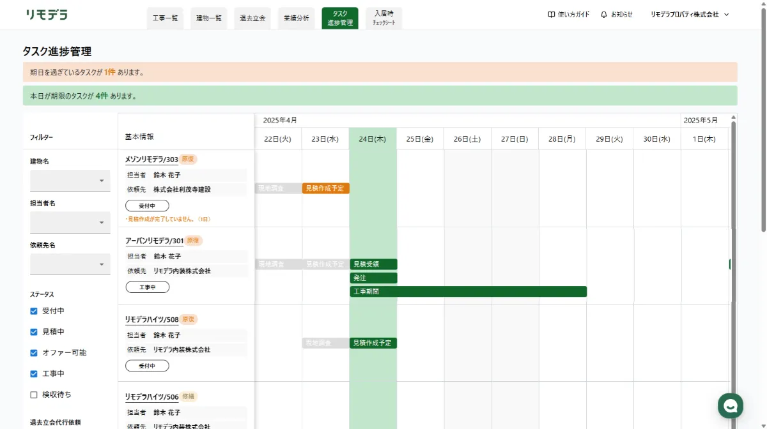Open the 退去立会 tab
767x429 pixels.
[x=252, y=19]
